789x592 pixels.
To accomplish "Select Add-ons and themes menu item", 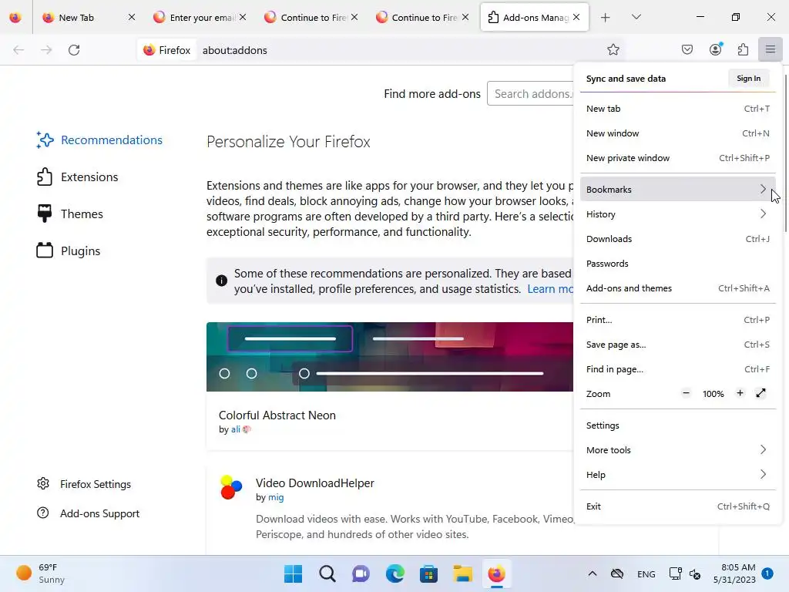I will tap(677, 288).
